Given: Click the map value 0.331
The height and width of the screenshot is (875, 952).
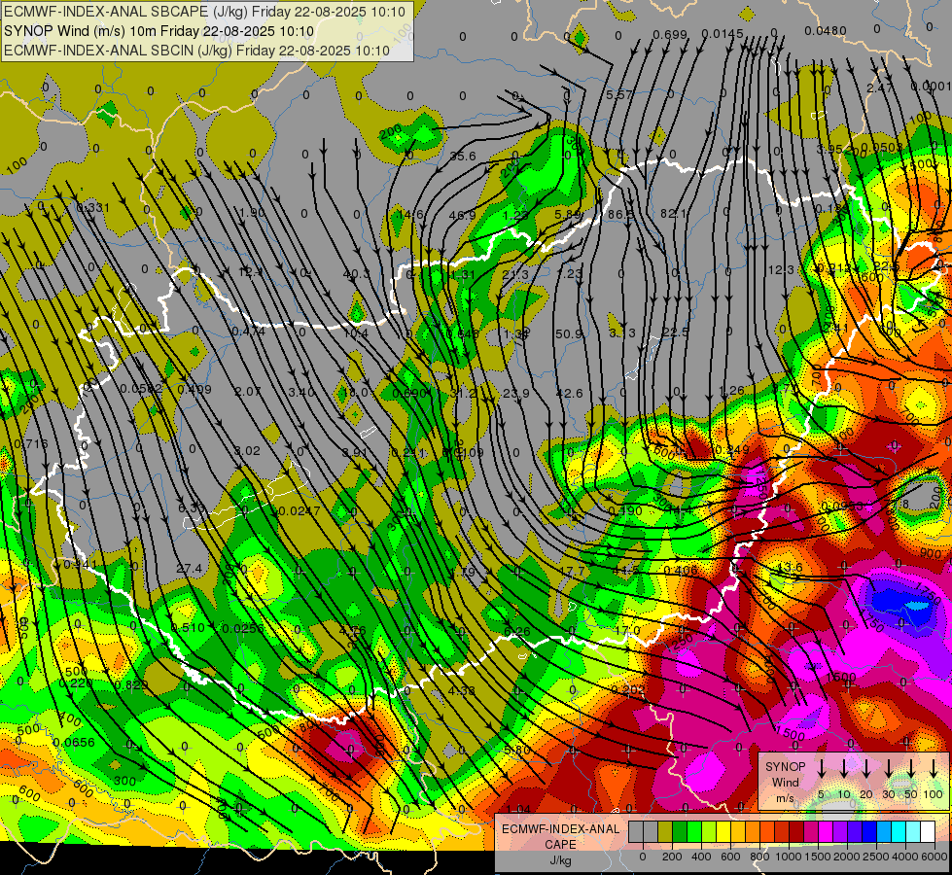Looking at the screenshot, I should (x=93, y=208).
